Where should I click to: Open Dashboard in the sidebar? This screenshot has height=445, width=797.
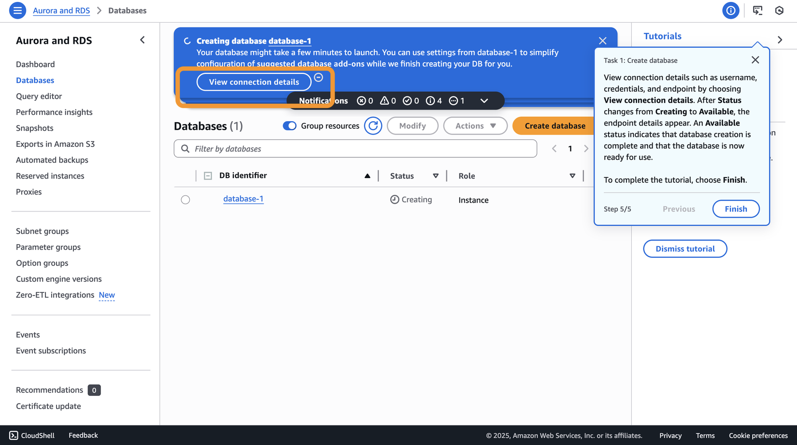[x=35, y=64]
